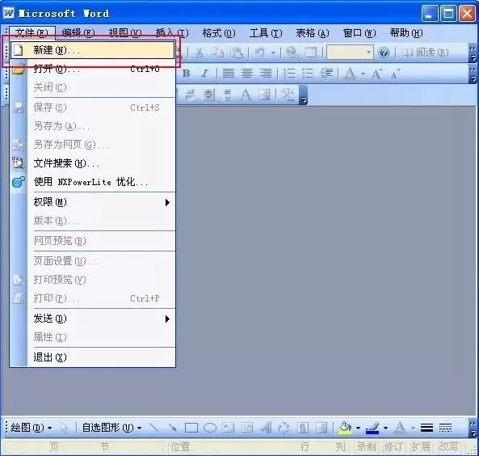This screenshot has height=456, width=479.
Task: Toggle Numbered list formatting
Action: [x=288, y=74]
